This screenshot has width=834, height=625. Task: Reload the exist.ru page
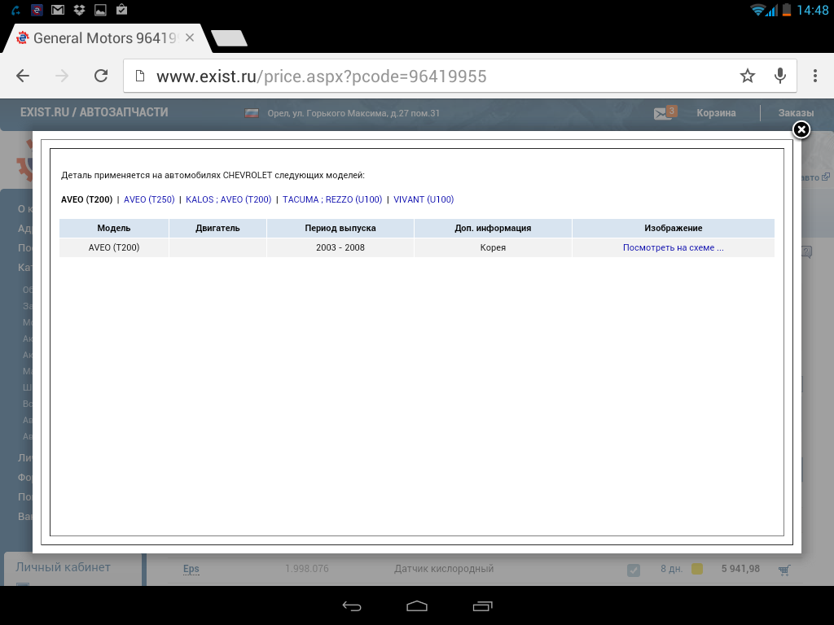pos(101,76)
